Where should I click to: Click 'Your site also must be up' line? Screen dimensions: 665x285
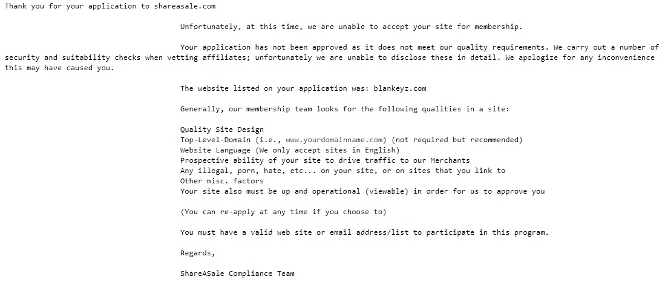coord(362,191)
